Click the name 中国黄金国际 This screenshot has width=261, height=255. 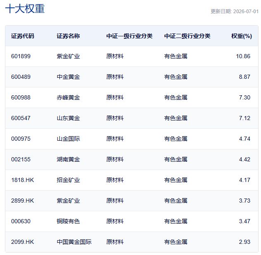click(74, 242)
